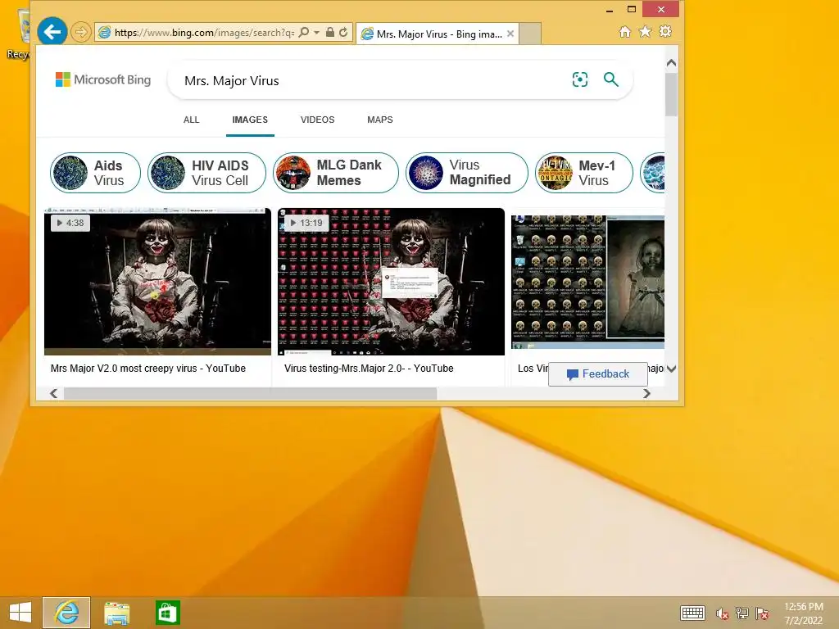Viewport: 839px width, 629px height.
Task: Click the vertical scrollbar thumb
Action: click(x=672, y=94)
